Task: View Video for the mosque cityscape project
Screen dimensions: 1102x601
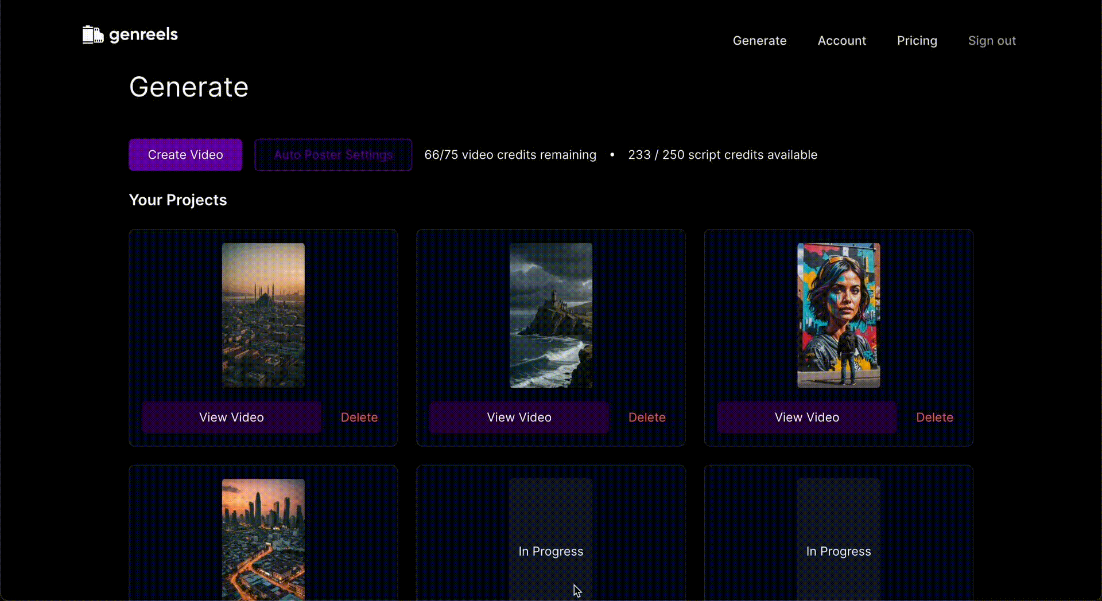Action: [231, 417]
